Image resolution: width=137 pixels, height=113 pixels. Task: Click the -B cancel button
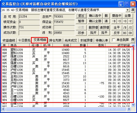tap(114, 21)
